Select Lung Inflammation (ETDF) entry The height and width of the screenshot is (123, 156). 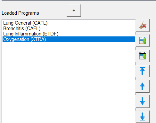(x=31, y=34)
